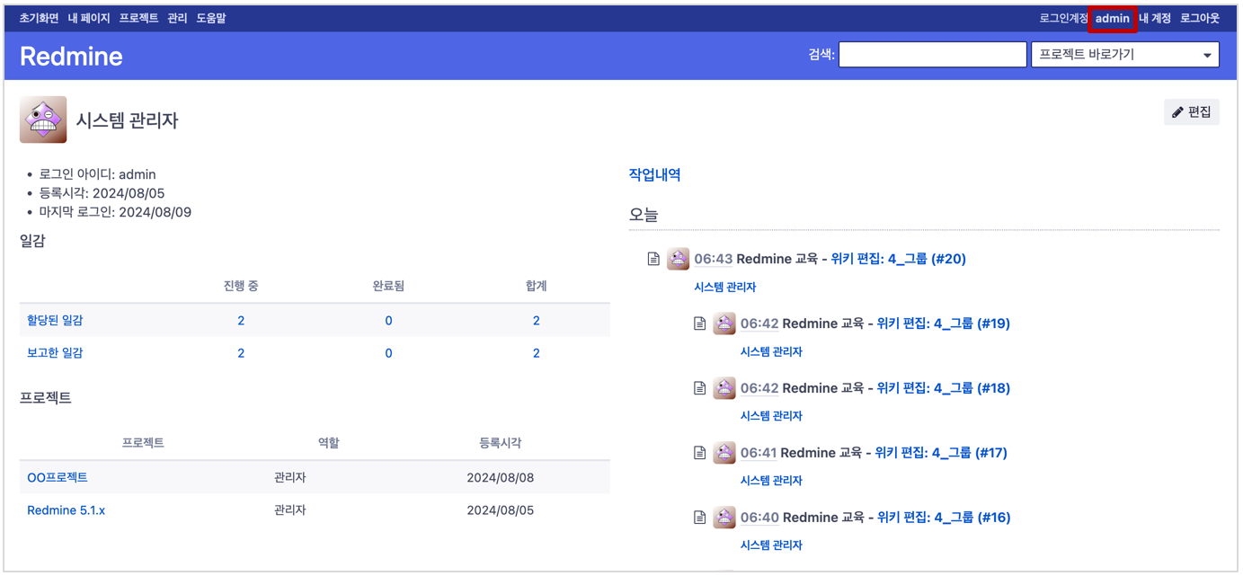Click 역할 column header in projects table

(x=329, y=443)
